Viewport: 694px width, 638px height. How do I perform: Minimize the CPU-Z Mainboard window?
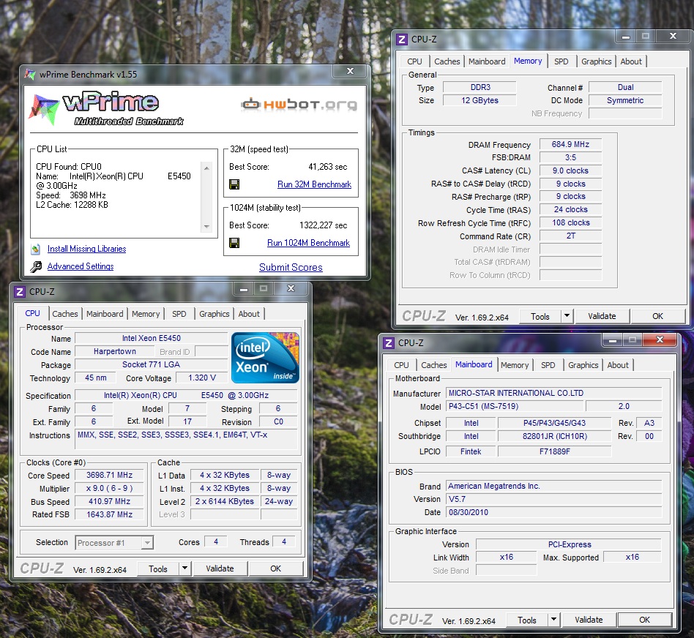point(613,340)
